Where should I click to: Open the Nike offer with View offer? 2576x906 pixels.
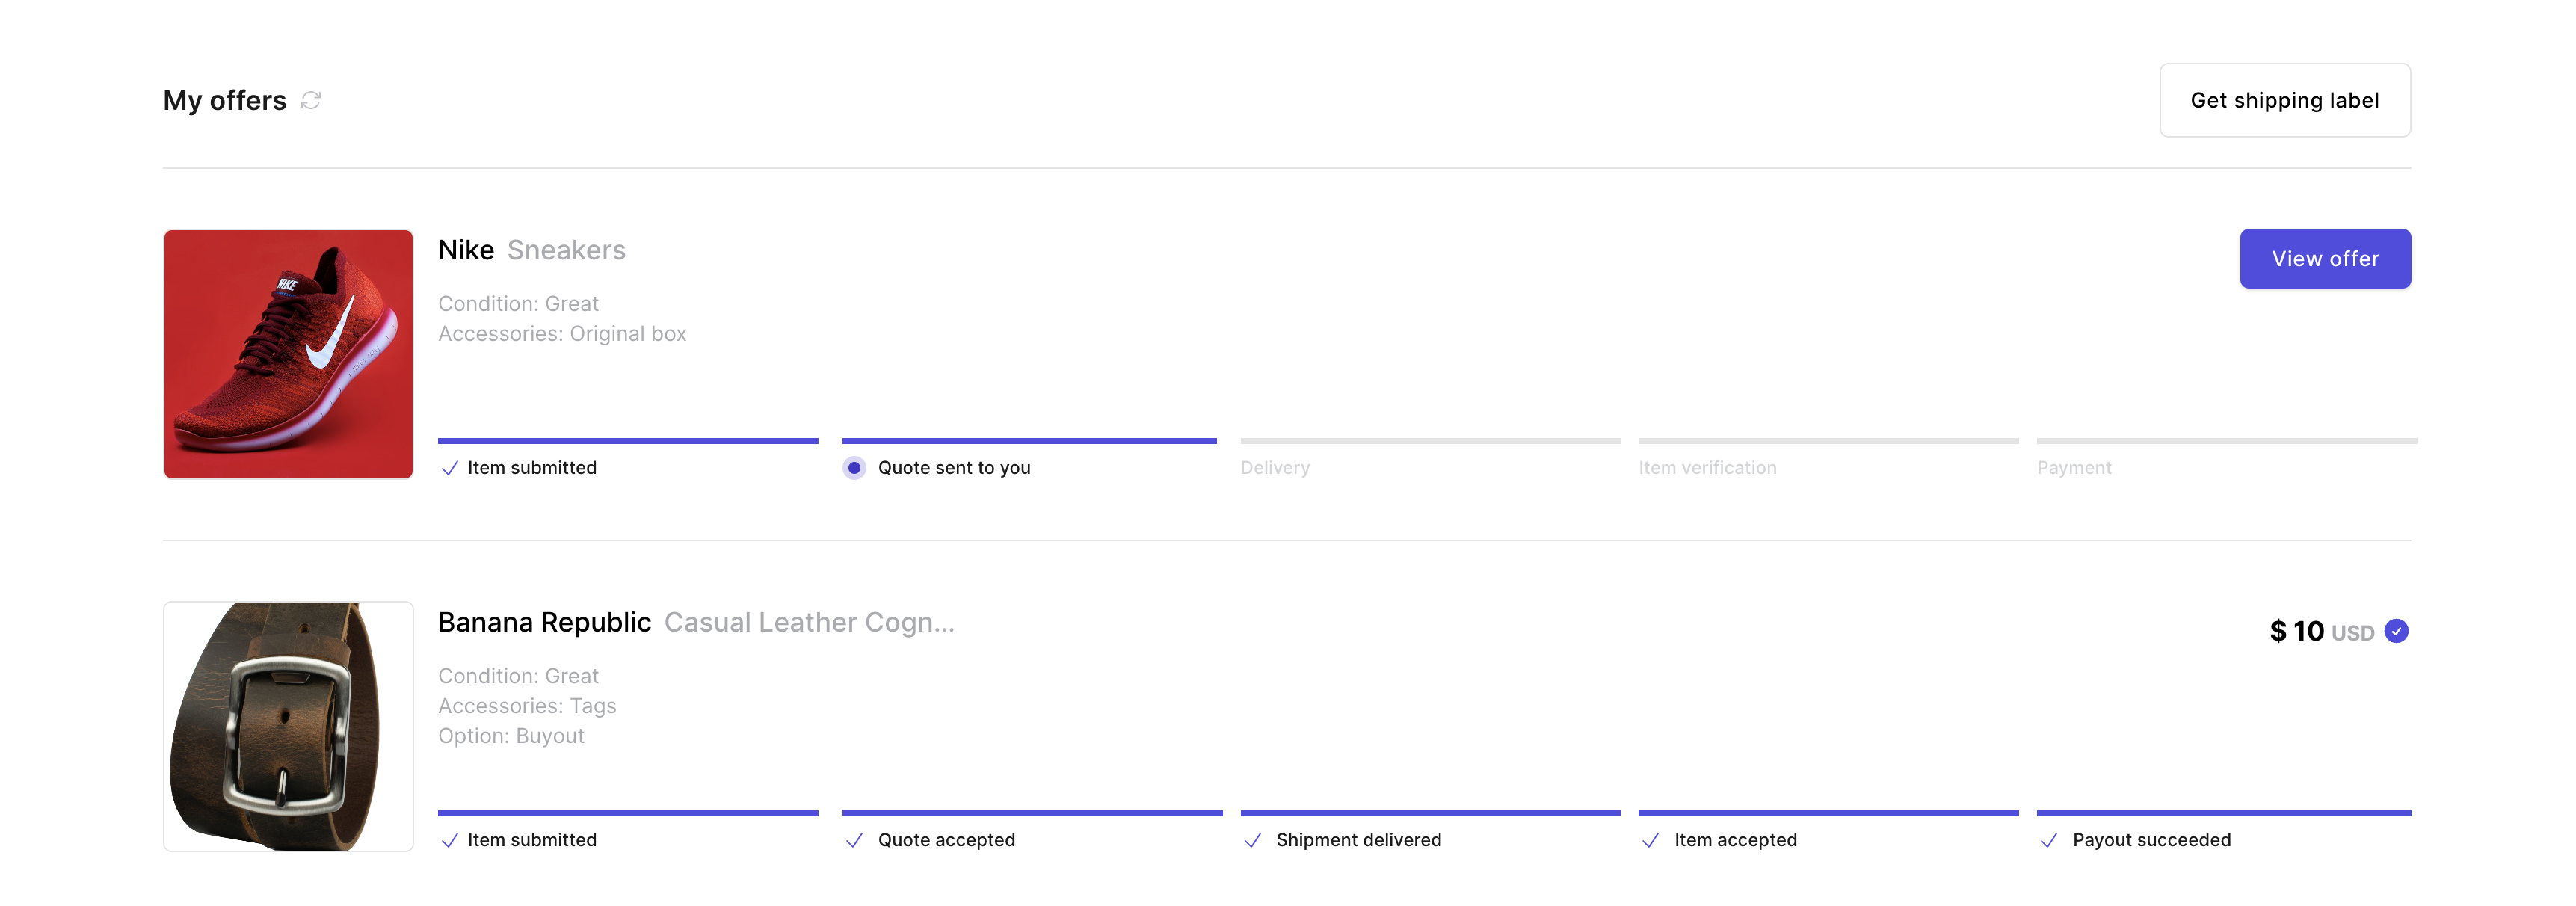click(2324, 259)
